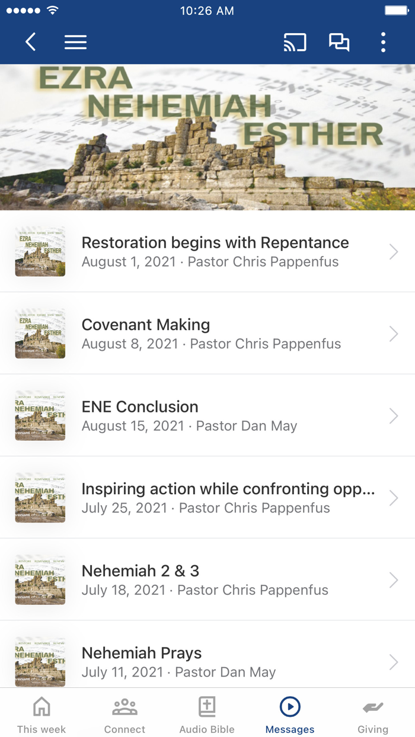This screenshot has height=737, width=415.
Task: Tap the Covenant Making sermon thumbnail
Action: click(40, 333)
